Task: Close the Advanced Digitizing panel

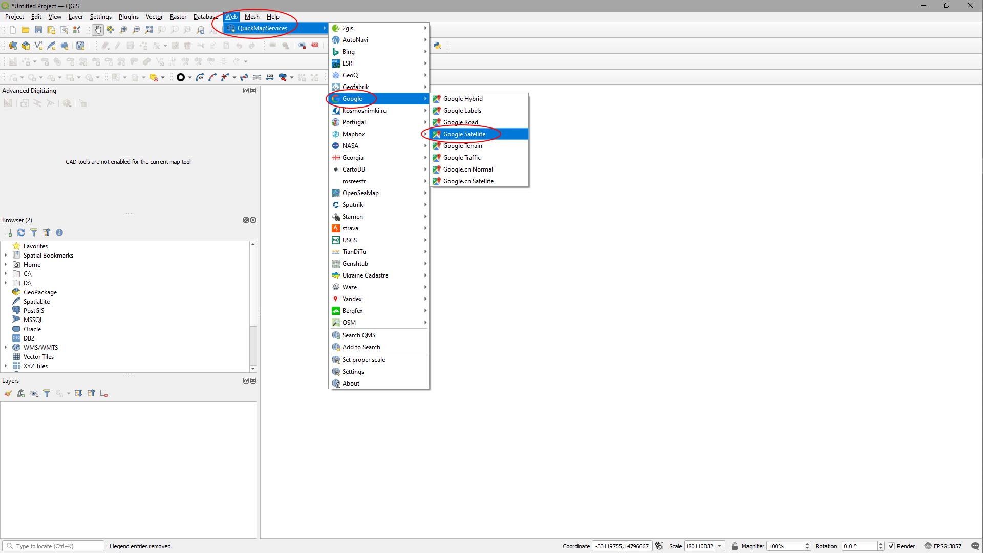Action: point(253,91)
